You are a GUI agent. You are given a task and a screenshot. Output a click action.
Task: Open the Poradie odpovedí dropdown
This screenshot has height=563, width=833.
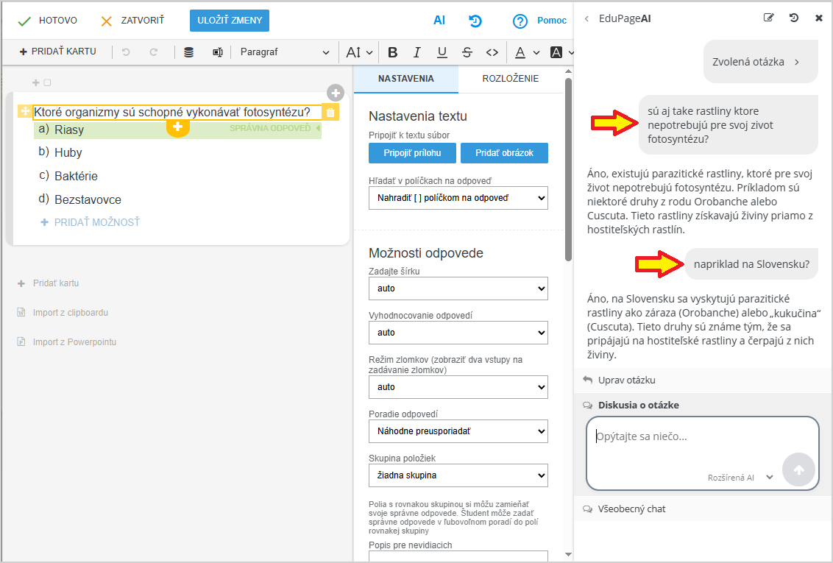click(458, 431)
